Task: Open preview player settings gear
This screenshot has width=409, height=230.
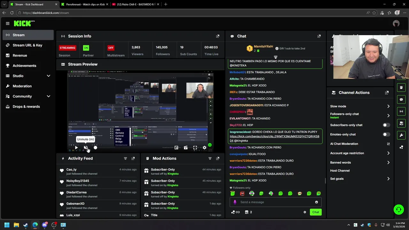Action: click(x=204, y=148)
